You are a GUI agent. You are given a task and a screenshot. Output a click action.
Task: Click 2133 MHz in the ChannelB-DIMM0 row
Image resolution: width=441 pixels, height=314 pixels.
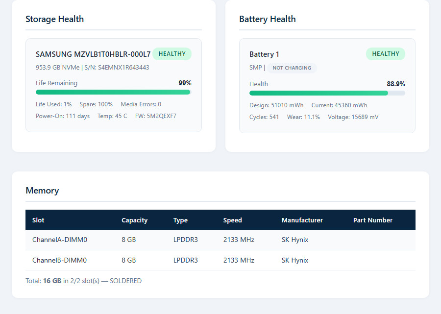click(239, 260)
